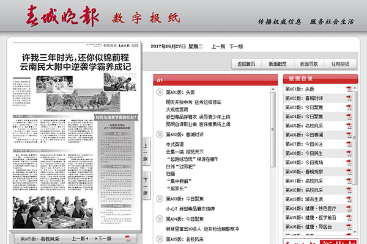The height and width of the screenshot is (244, 367).
Task: Click the A05 newspaper page preview image
Action: [x=75, y=136]
